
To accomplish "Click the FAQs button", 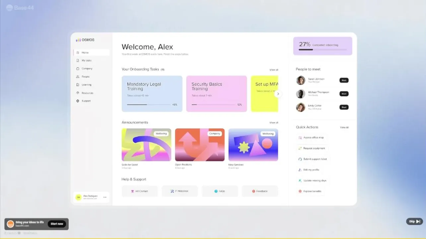I will [x=220, y=191].
